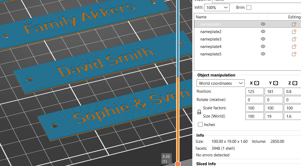
Task: Click the orange section of layer slider
Action: tap(178, 120)
